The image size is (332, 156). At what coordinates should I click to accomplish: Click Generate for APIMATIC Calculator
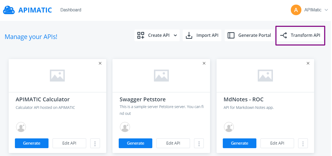tap(32, 143)
